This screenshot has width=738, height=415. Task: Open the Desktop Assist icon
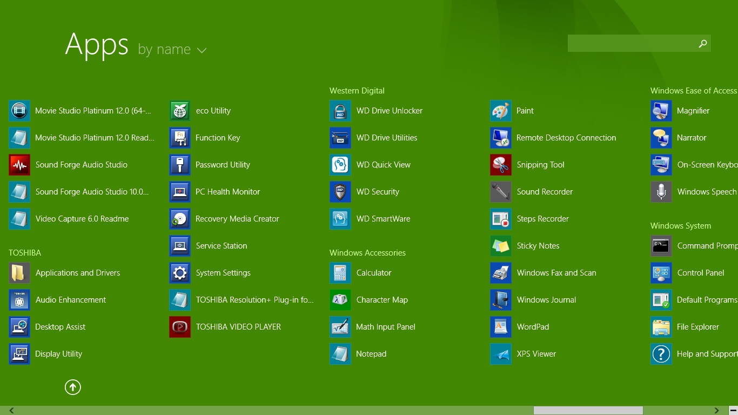[19, 327]
